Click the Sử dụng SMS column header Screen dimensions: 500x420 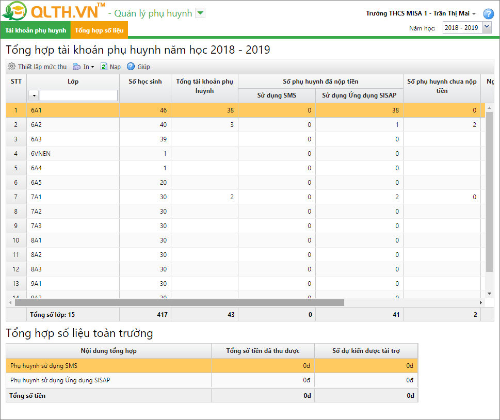click(277, 95)
